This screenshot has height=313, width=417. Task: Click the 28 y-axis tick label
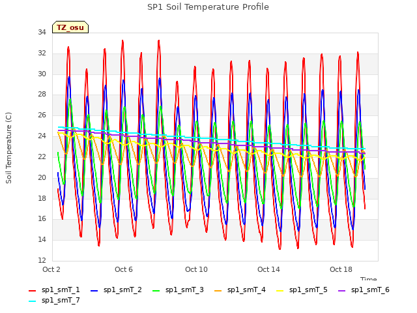coord(42,94)
